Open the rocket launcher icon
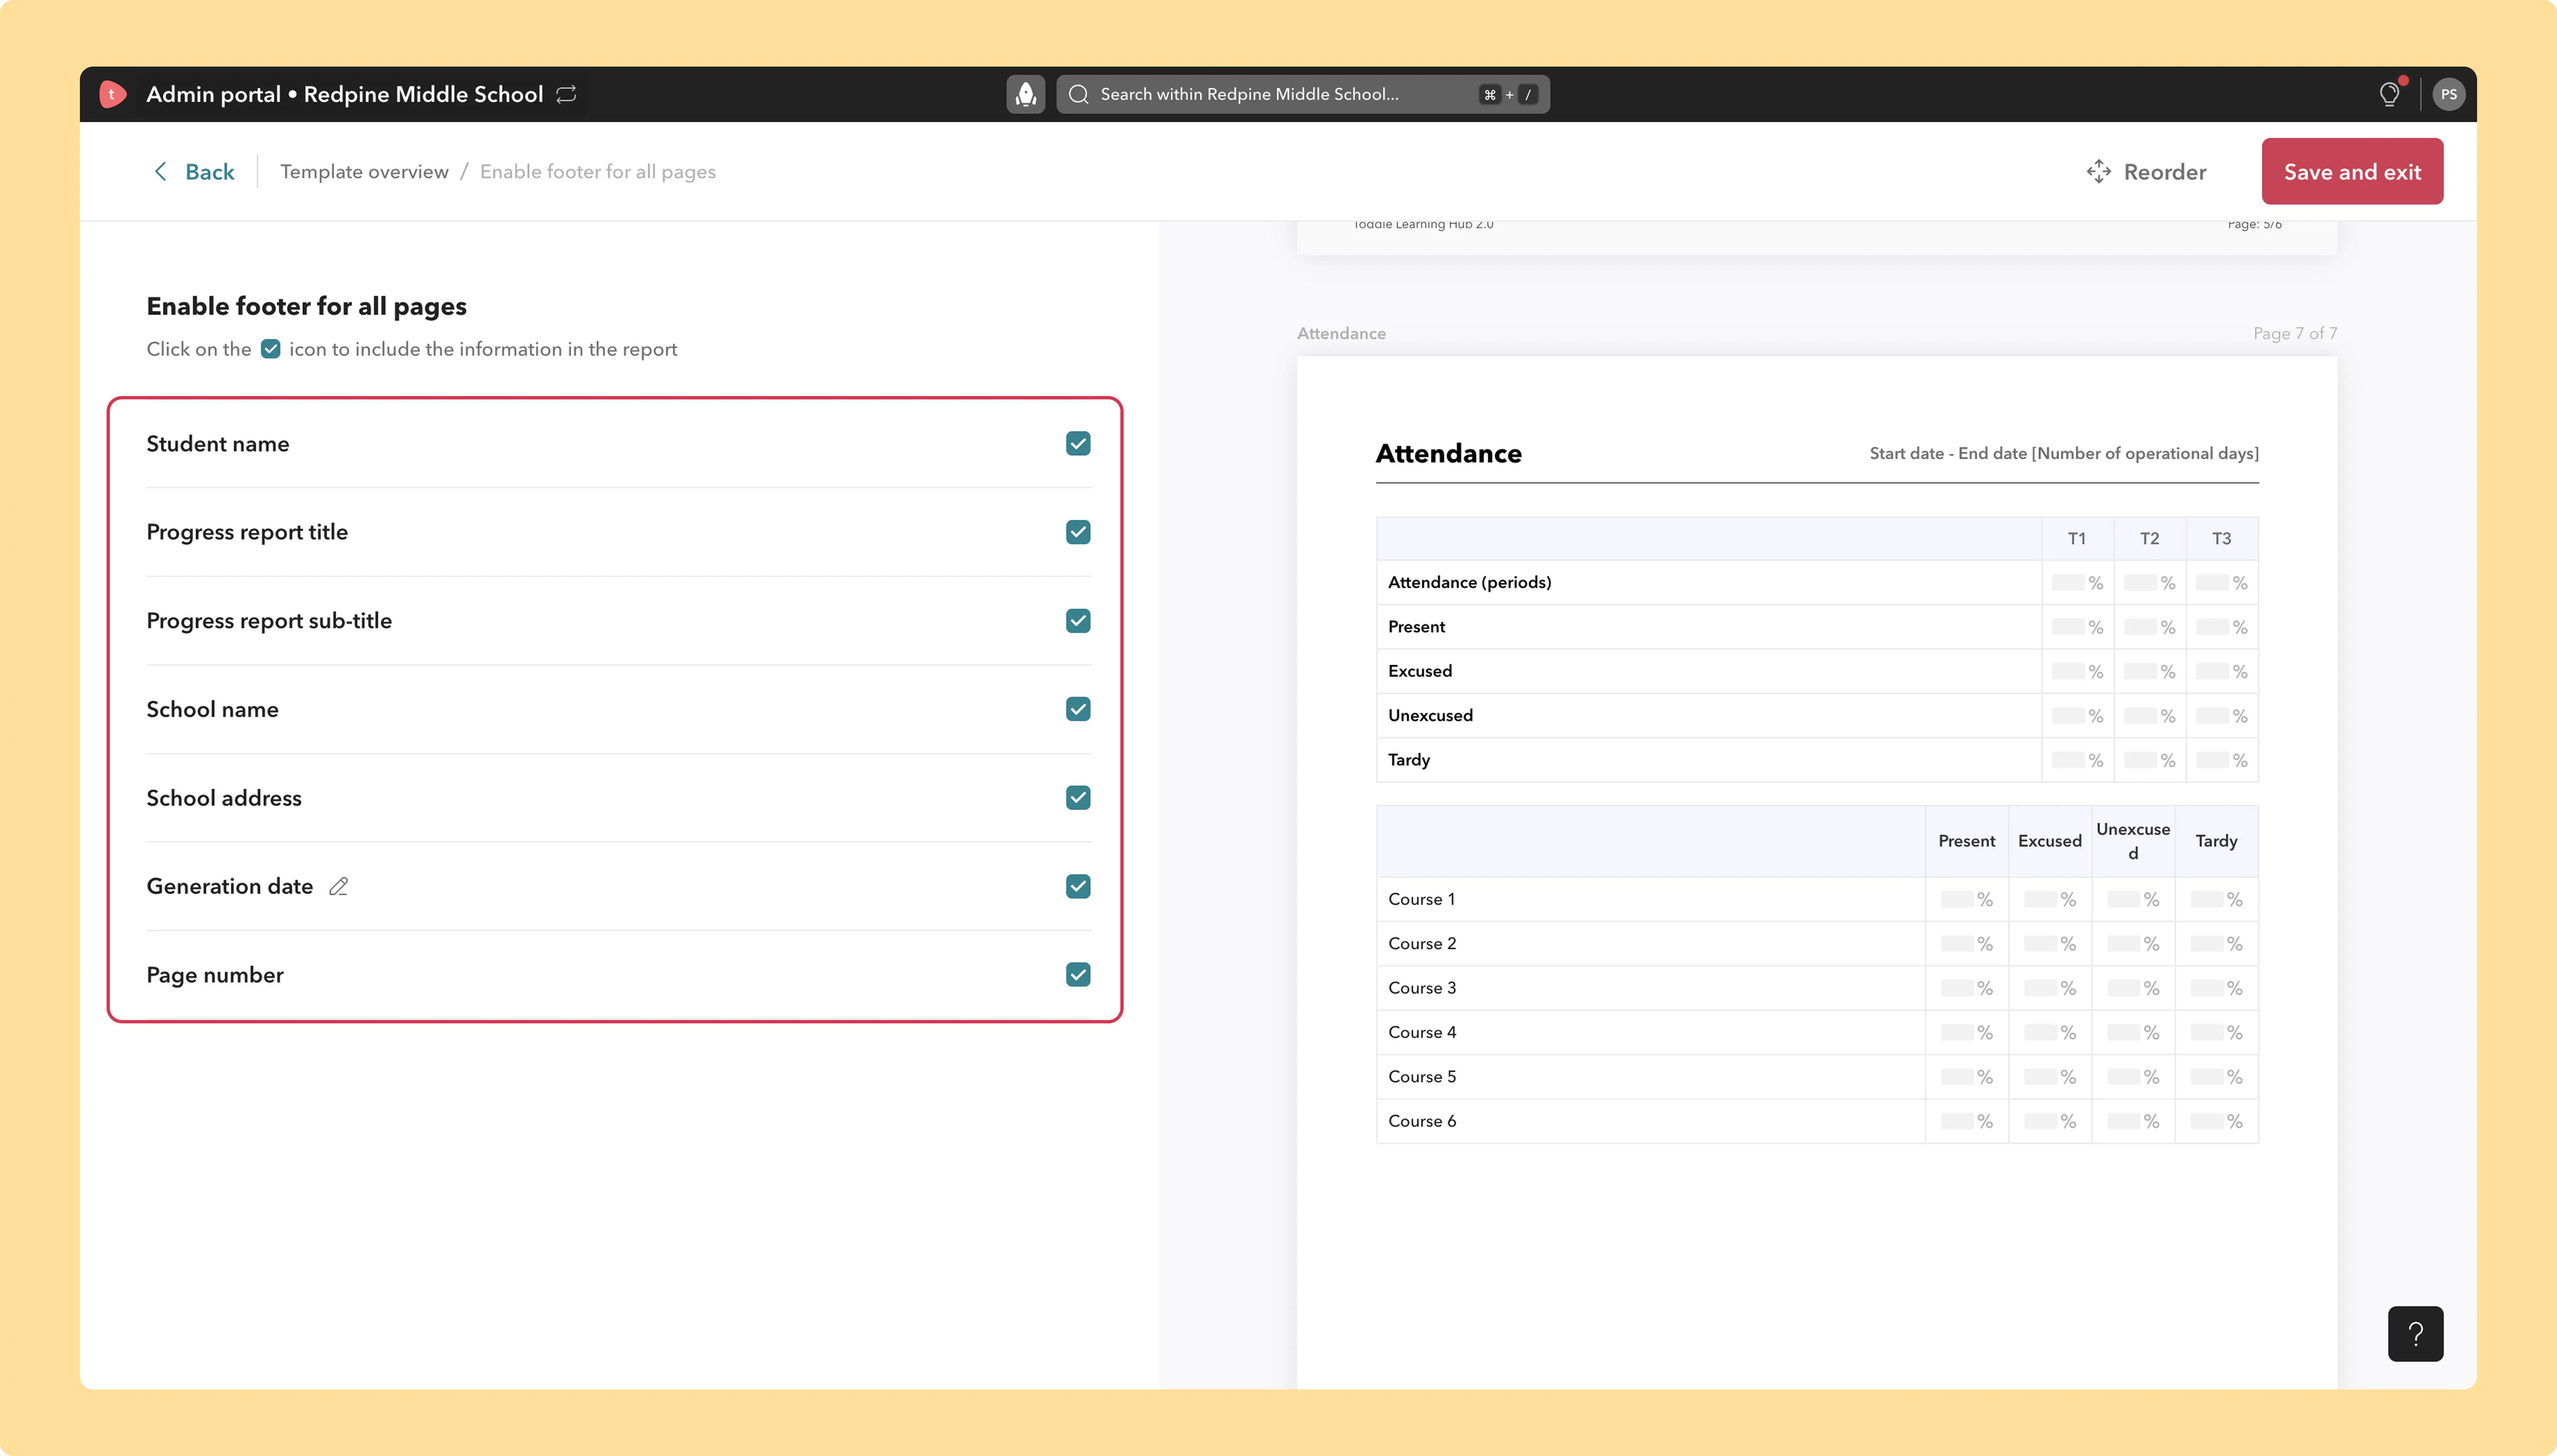 [x=1025, y=94]
